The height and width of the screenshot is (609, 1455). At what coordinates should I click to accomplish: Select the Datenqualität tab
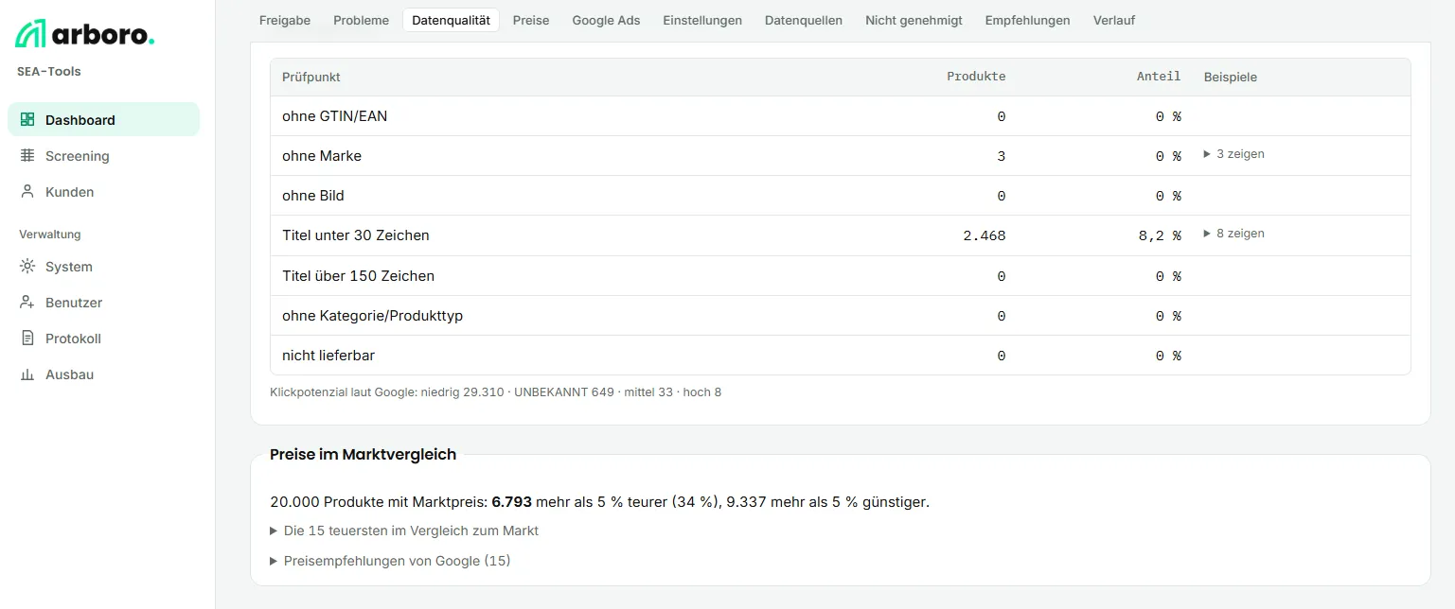(x=451, y=20)
